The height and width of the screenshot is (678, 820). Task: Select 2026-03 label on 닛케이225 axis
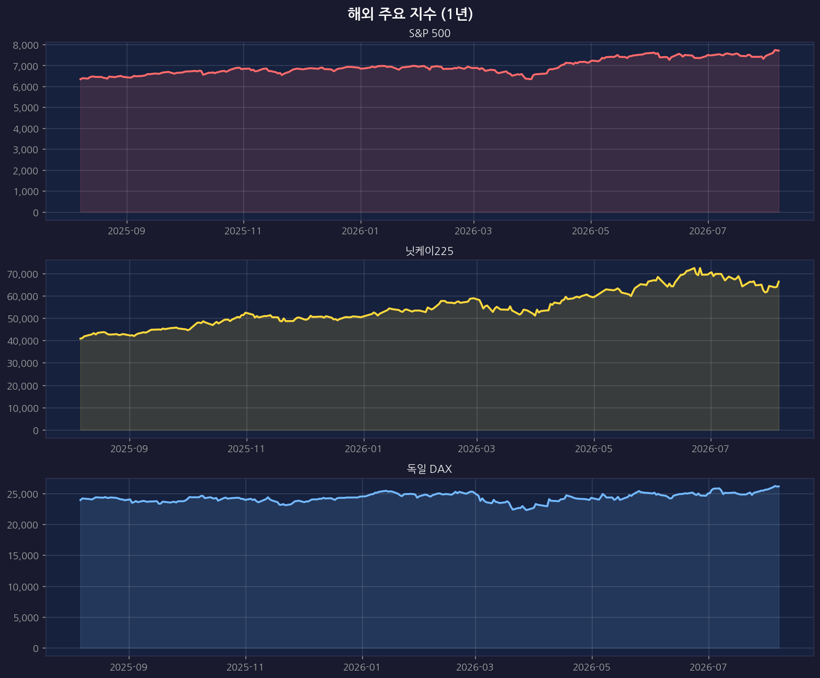(477, 449)
